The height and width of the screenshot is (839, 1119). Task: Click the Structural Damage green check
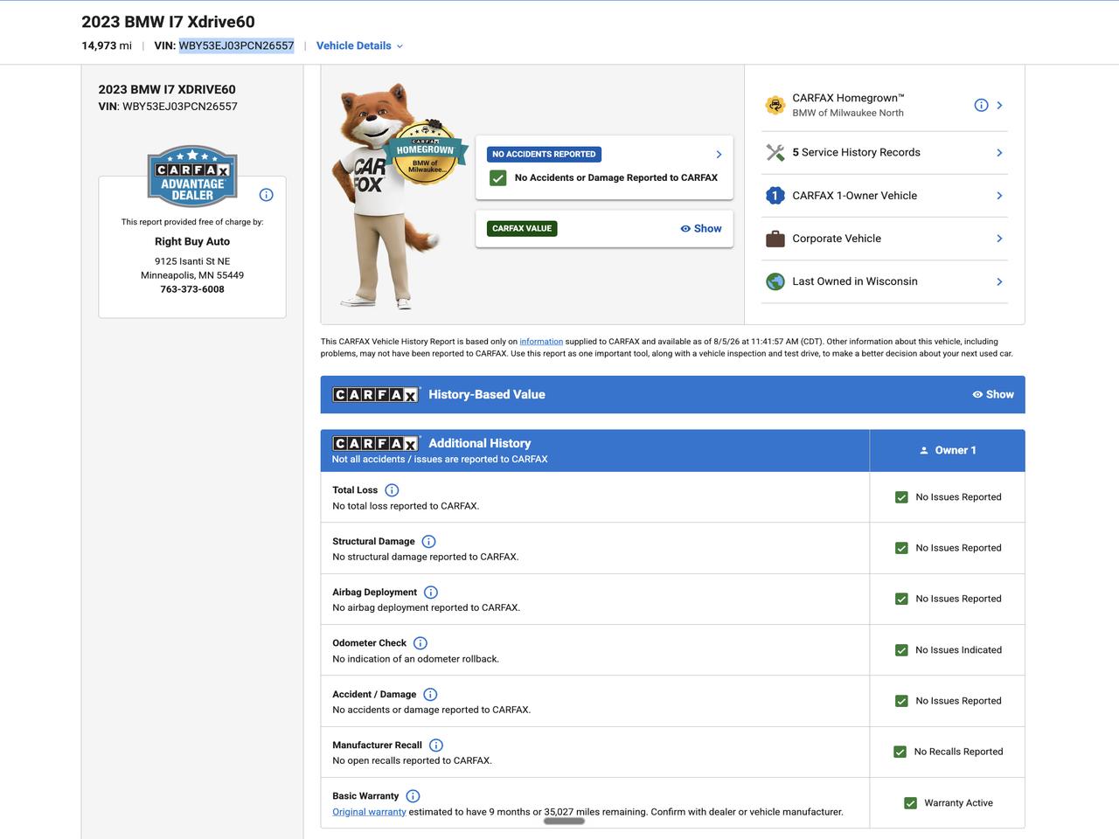coord(901,548)
